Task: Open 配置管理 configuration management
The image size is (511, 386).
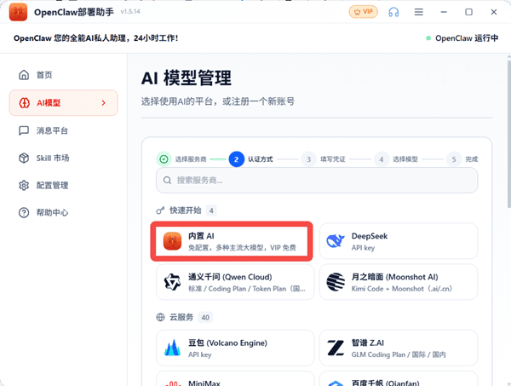Action: pos(63,186)
